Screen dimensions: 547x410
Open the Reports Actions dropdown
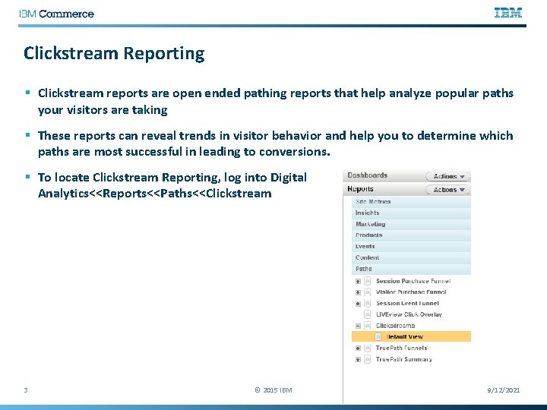[x=448, y=190]
